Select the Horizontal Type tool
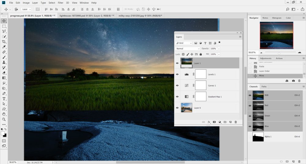This screenshot has width=306, height=164. tap(4, 99)
